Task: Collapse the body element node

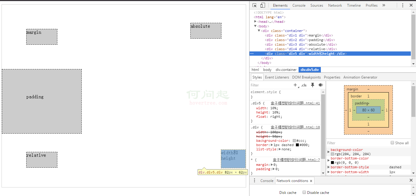Action: (x=256, y=26)
